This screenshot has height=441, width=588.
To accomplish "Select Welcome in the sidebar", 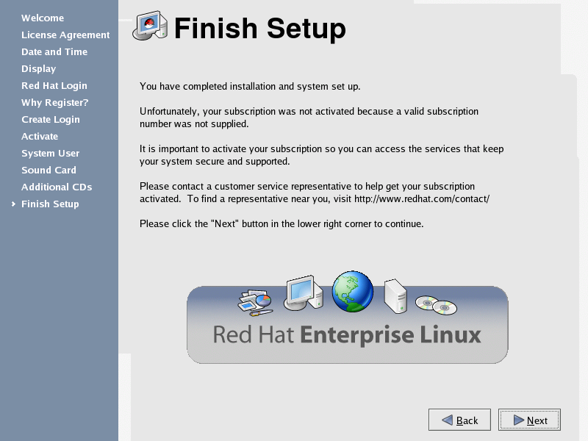I will click(x=43, y=18).
